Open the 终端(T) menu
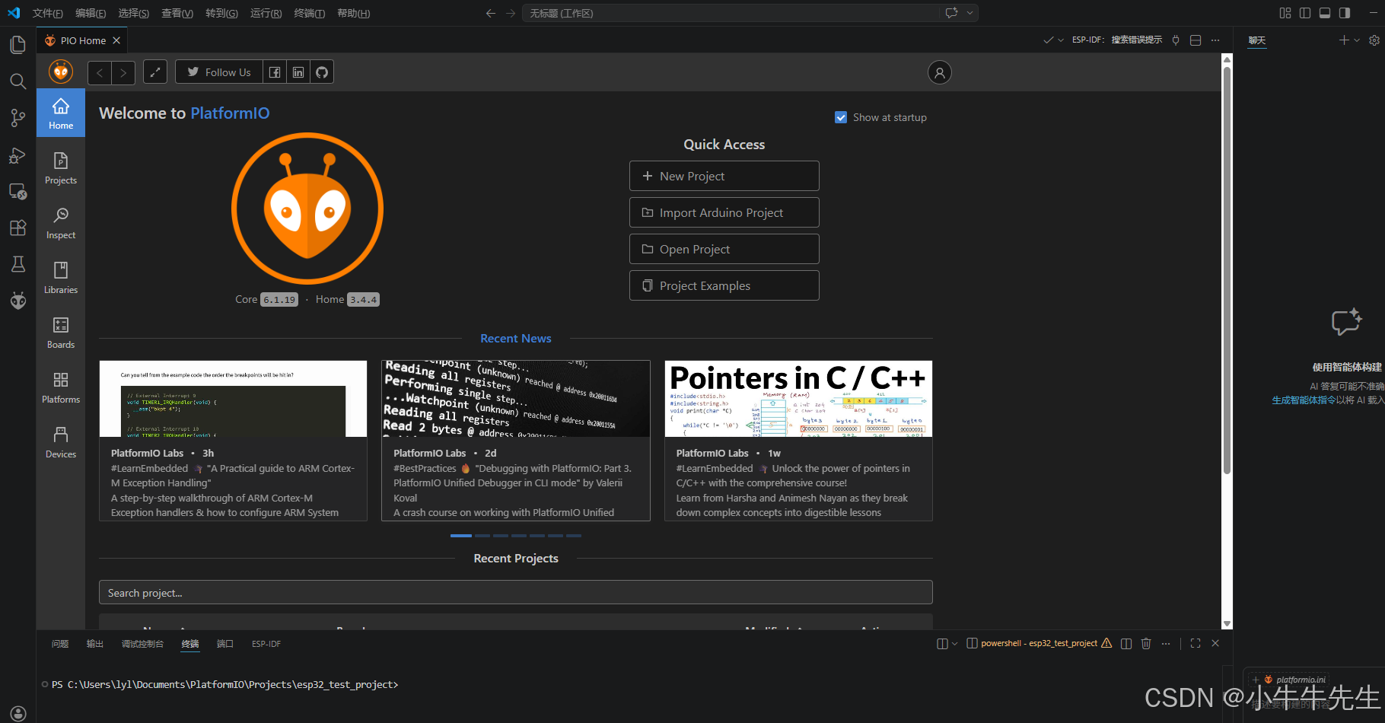The image size is (1385, 723). click(309, 13)
